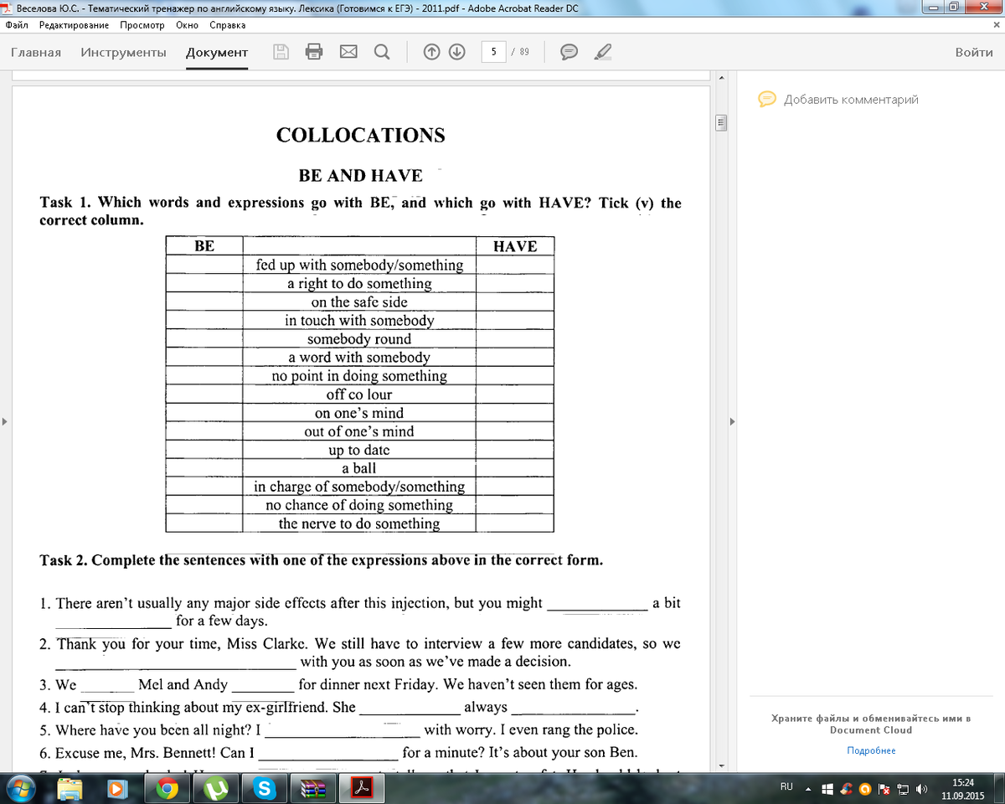Go to next page arrow

(457, 52)
